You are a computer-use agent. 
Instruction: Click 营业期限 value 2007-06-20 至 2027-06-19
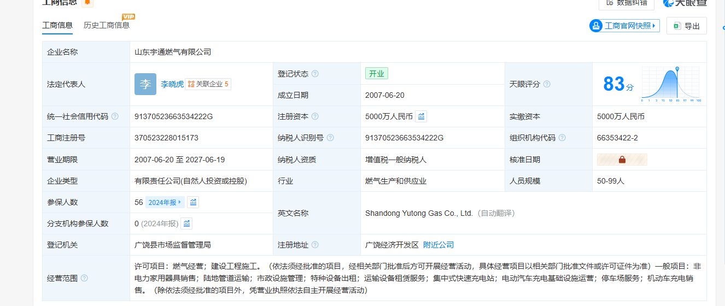pos(179,160)
